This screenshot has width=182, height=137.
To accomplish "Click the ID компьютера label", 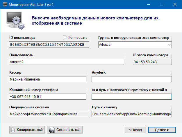I will 22,38.
